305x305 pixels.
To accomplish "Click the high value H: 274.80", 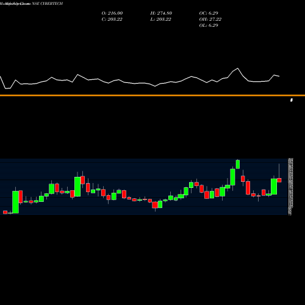I will [x=161, y=13].
